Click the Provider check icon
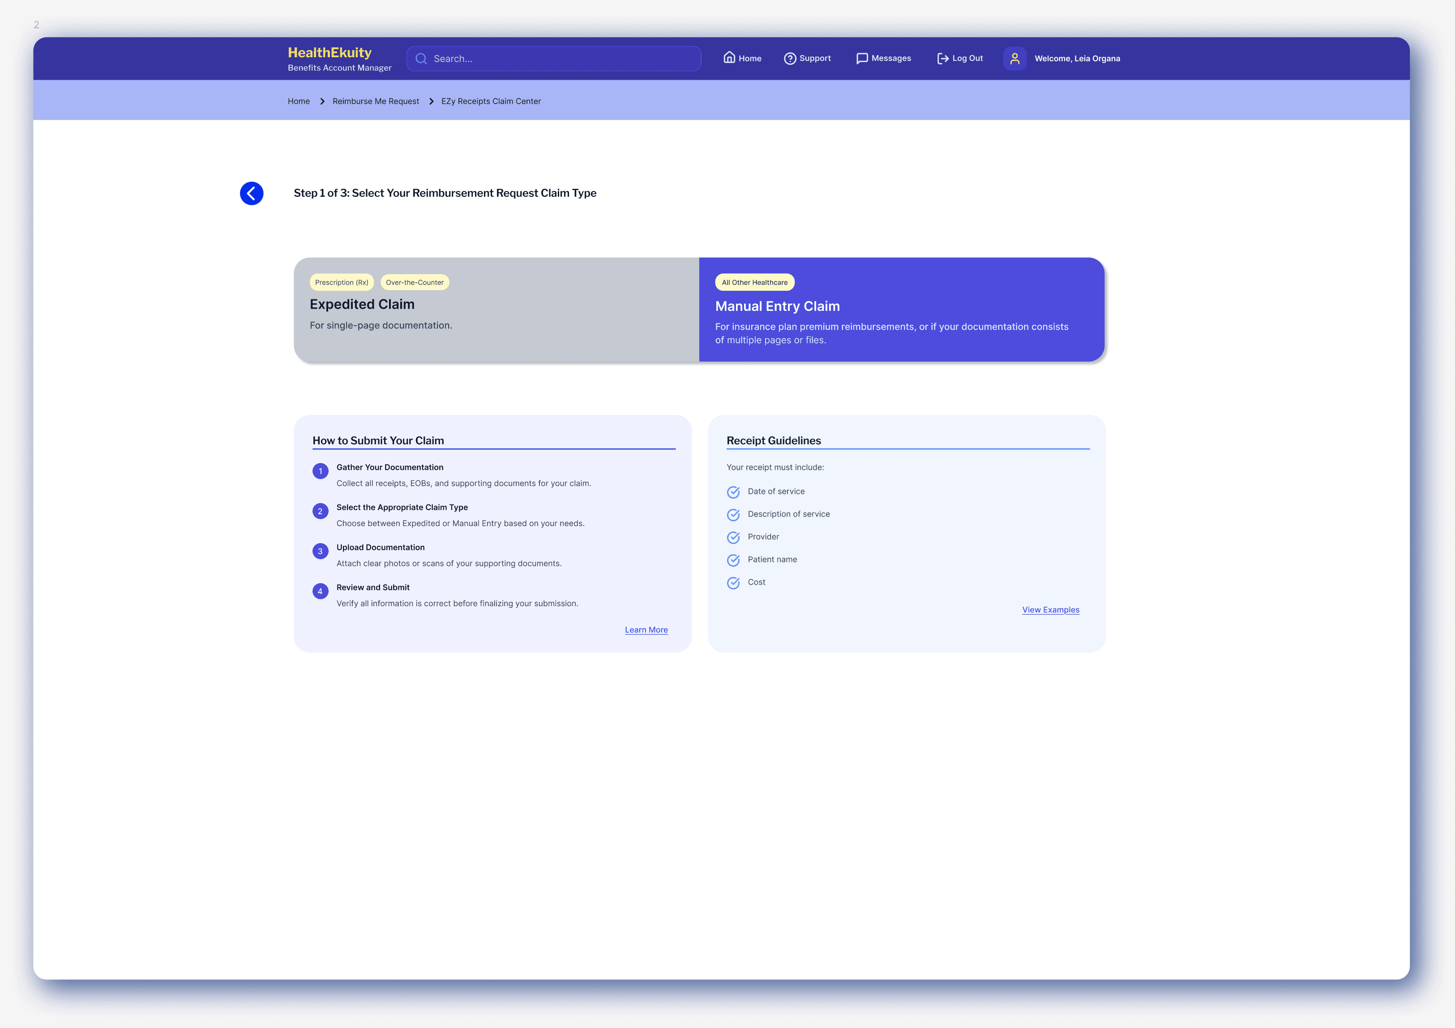This screenshot has height=1028, width=1455. tap(733, 537)
